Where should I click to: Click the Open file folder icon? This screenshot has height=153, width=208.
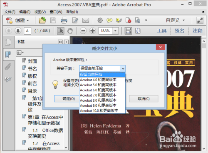point(42,20)
